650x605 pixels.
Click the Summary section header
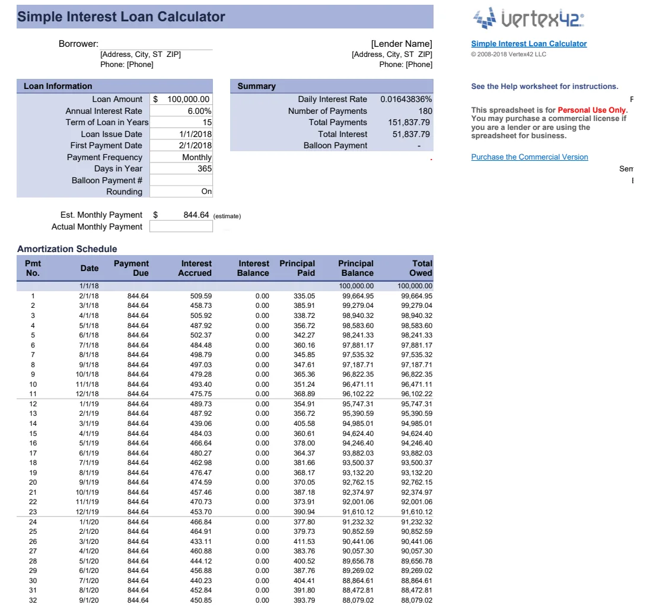[332, 86]
